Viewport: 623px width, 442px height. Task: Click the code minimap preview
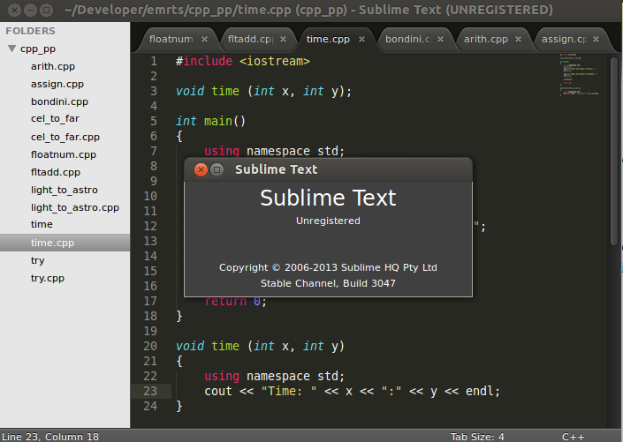[579, 75]
